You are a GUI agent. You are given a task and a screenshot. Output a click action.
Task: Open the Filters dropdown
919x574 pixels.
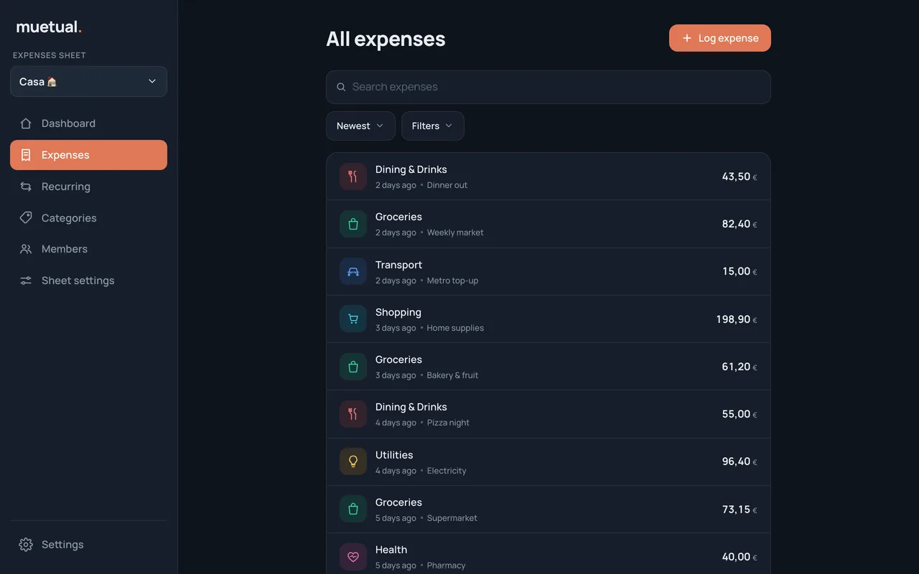coord(432,126)
